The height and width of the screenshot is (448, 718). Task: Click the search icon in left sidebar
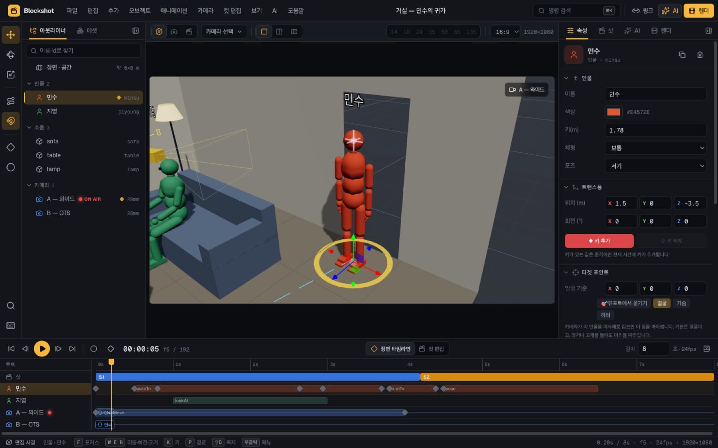[11, 305]
